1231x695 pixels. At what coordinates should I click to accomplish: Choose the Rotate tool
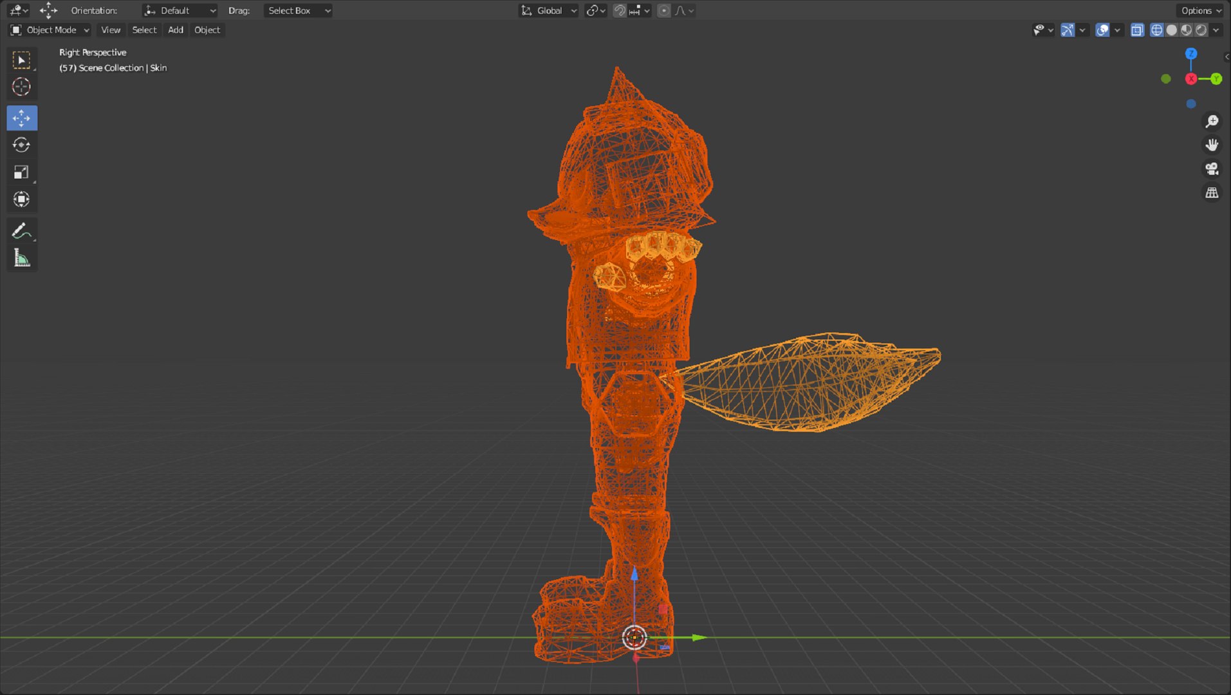click(21, 145)
